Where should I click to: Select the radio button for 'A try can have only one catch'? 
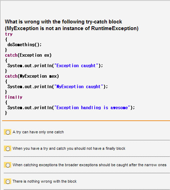click(x=8, y=132)
